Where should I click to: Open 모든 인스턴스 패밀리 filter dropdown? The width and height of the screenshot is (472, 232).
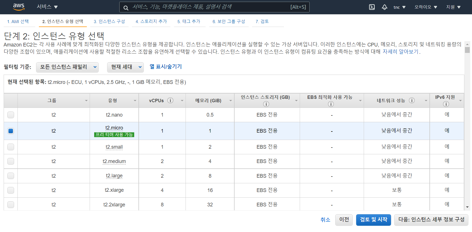tap(67, 67)
